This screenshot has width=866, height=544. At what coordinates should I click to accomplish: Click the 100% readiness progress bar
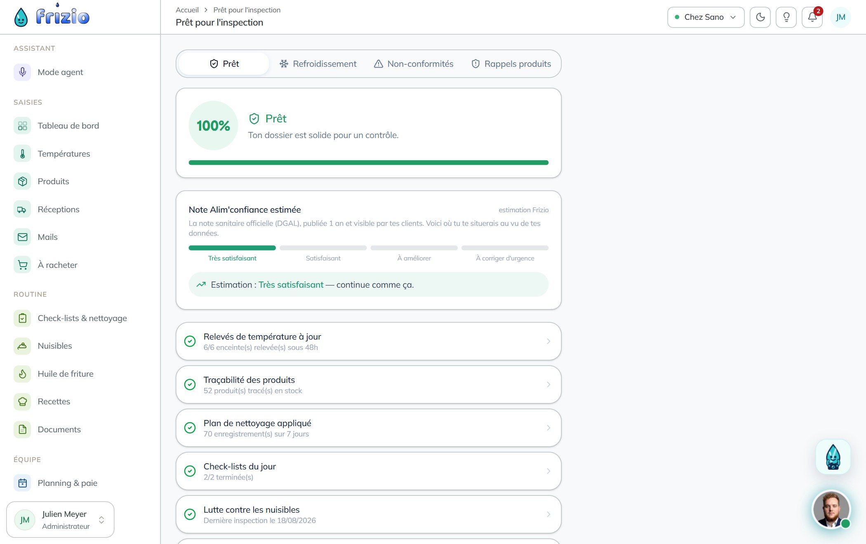[368, 163]
